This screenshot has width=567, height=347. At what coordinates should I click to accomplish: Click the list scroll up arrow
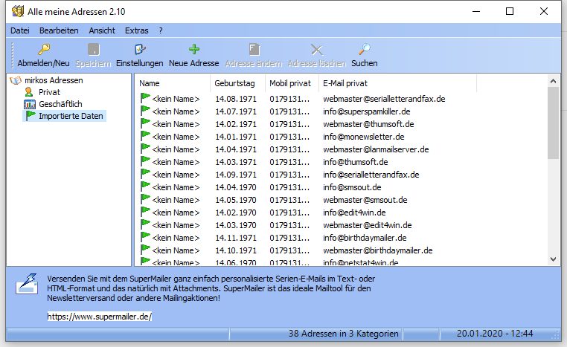click(x=553, y=81)
